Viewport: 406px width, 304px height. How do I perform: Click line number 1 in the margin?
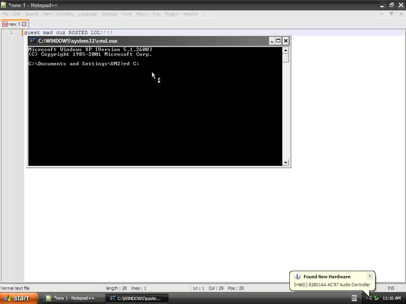tap(11, 32)
